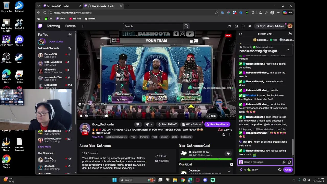Viewport: 327px width, 184px height.
Task: Refresh the browser page
Action: click(45, 13)
